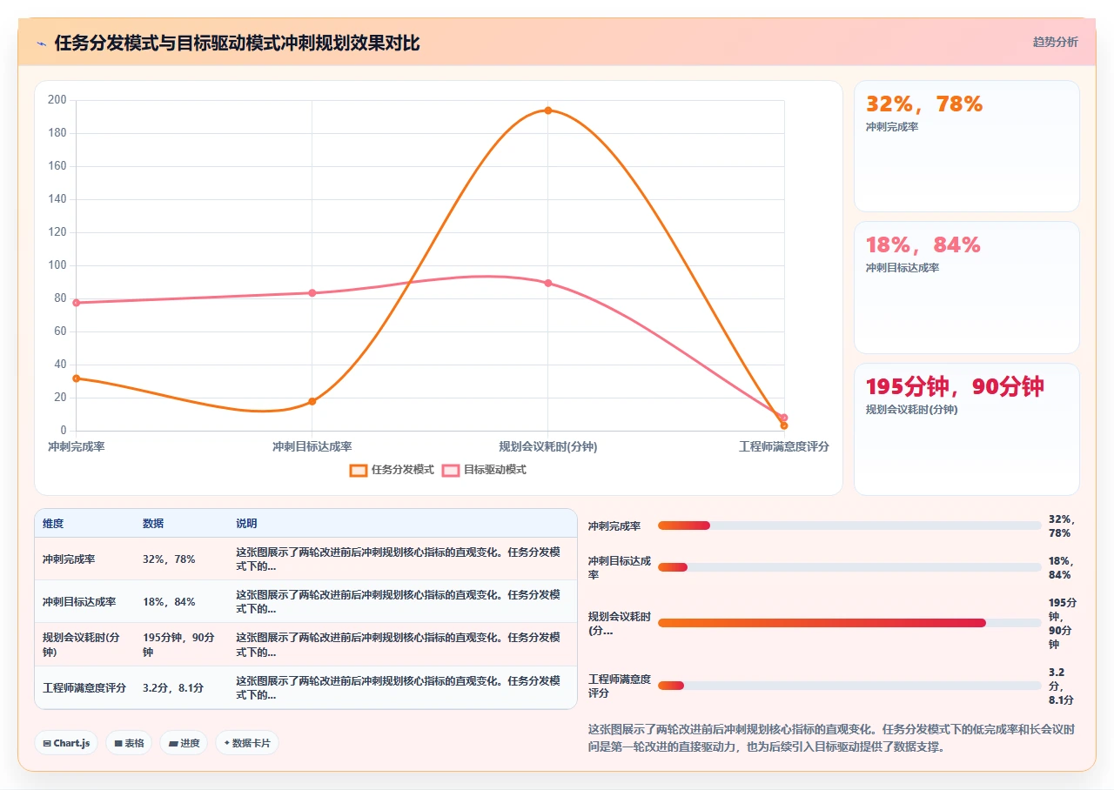Screen dimensions: 1114x790
Task: Toggle the 任务分发模式 legend entry
Action: click(x=392, y=470)
